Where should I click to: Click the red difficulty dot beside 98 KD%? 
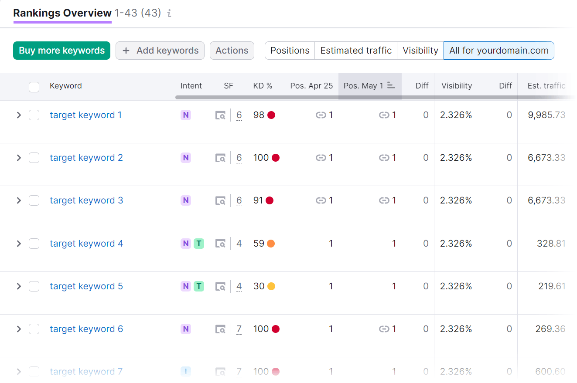tap(275, 115)
